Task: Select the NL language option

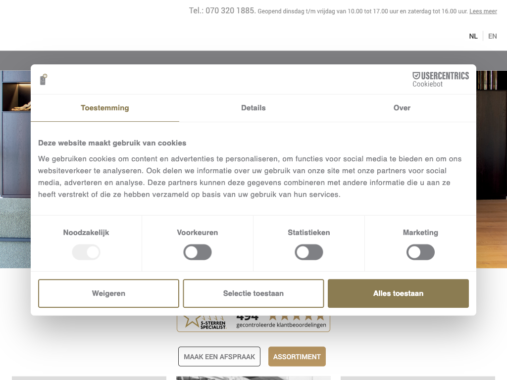Action: pos(473,36)
